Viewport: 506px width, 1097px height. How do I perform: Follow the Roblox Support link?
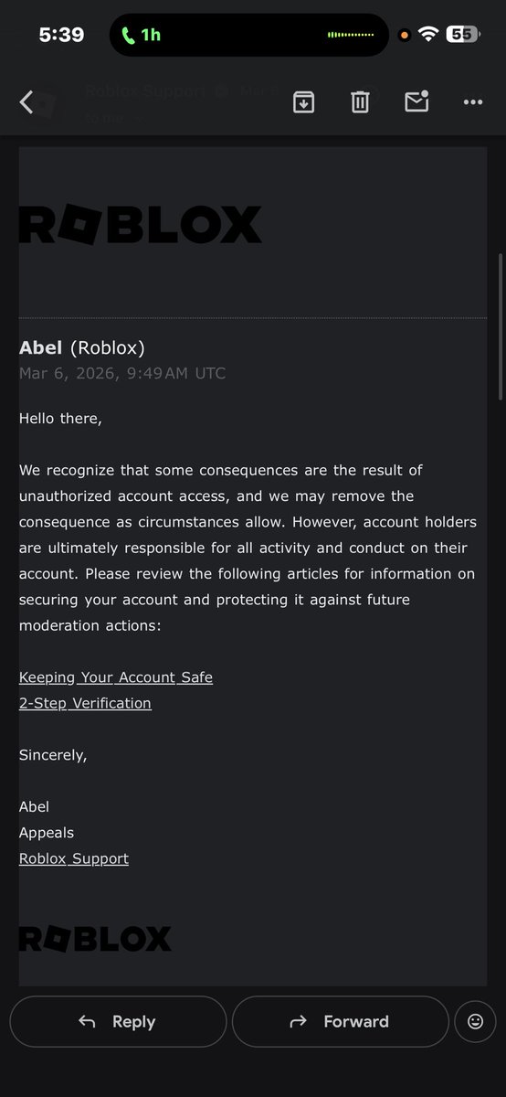click(x=74, y=858)
